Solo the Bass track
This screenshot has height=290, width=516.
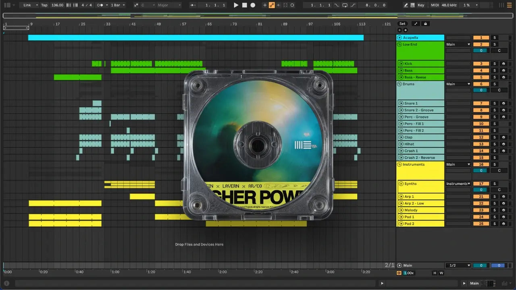click(x=494, y=70)
